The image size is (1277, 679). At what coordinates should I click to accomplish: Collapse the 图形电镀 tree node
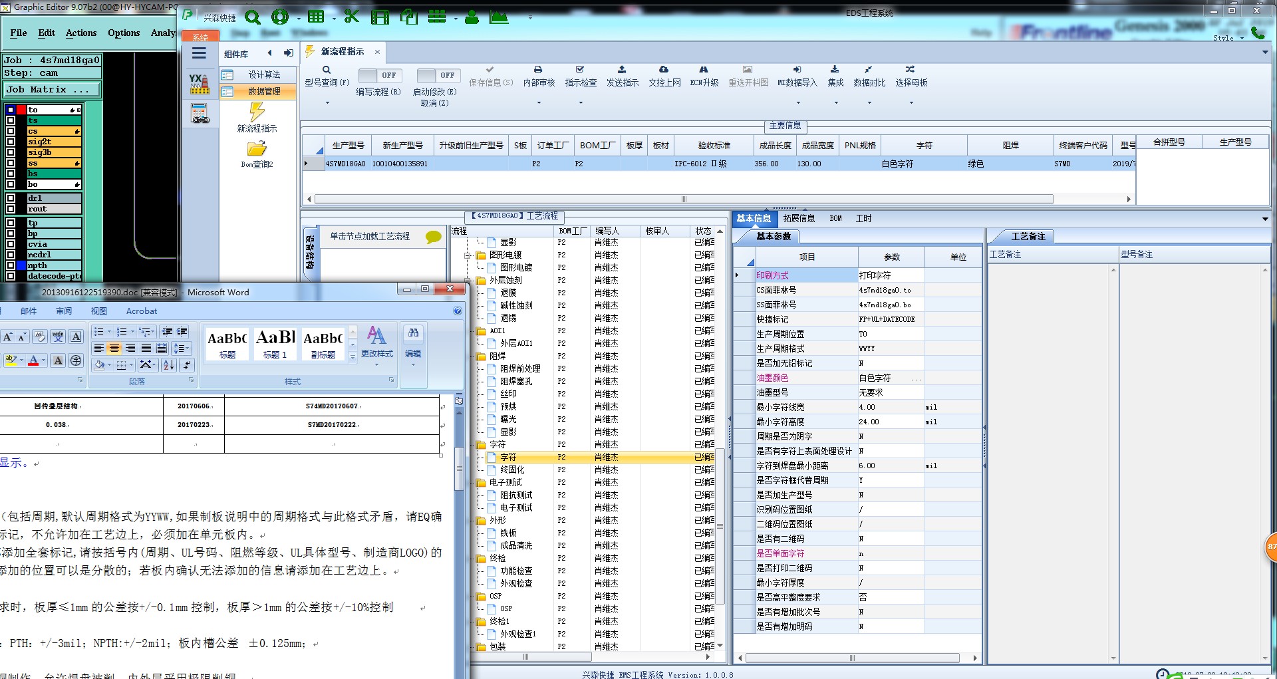coord(468,255)
